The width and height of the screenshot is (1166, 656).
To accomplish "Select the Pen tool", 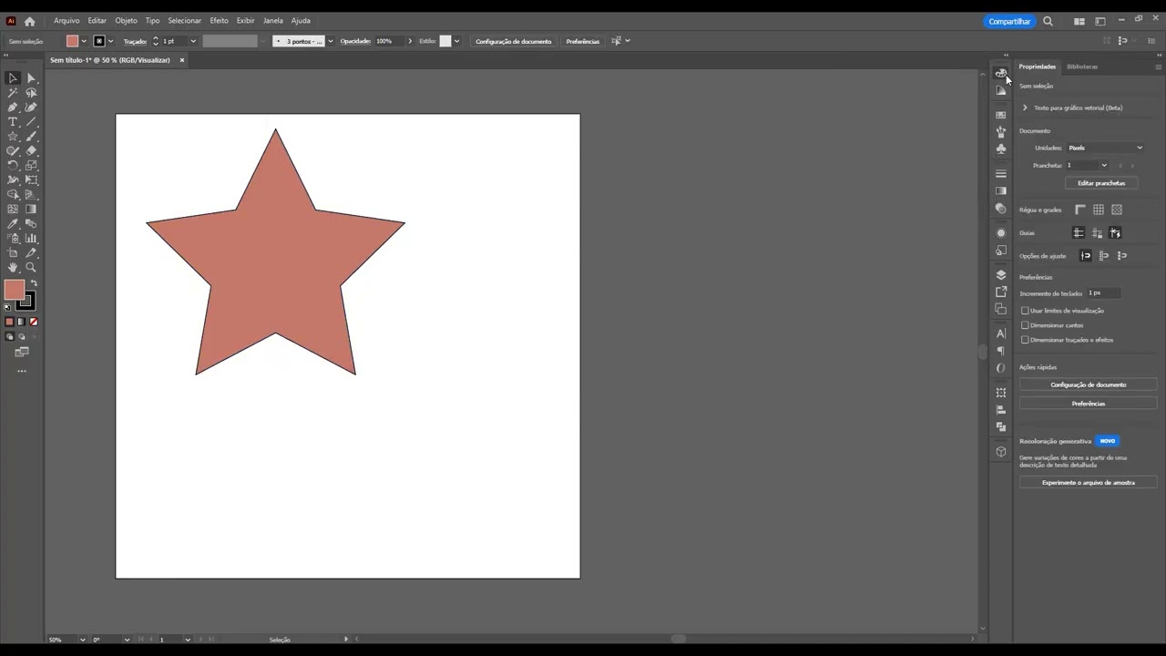I will (13, 108).
